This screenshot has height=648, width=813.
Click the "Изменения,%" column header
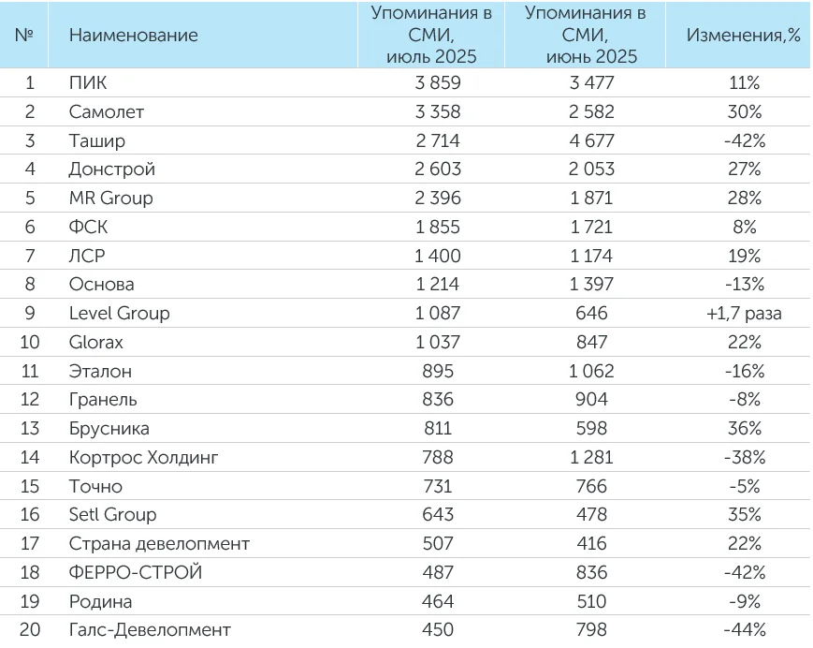(x=744, y=36)
